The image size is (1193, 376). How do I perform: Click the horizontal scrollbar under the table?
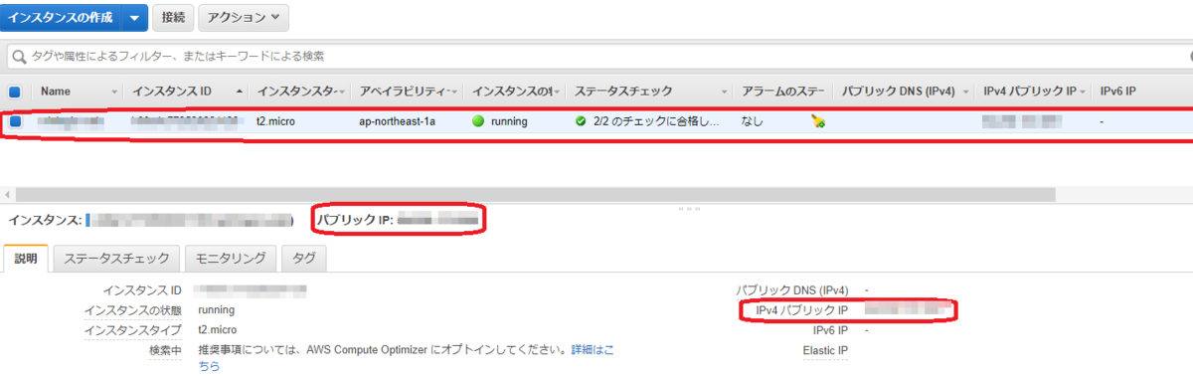point(536,194)
